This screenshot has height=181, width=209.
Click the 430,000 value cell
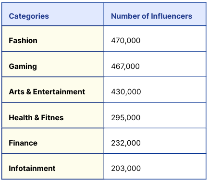click(155, 90)
